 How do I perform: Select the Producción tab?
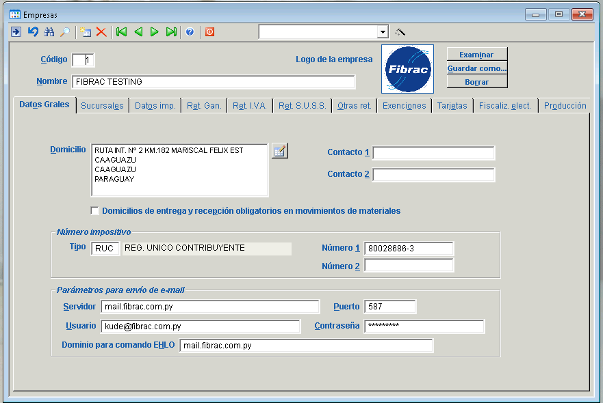565,106
